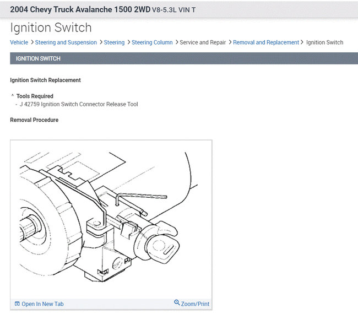This screenshot has height=314, width=358.
Task: Click the magnifier icon beside Zoom/Print
Action: (x=177, y=302)
